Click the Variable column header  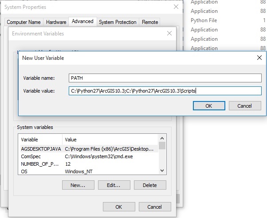pos(40,140)
